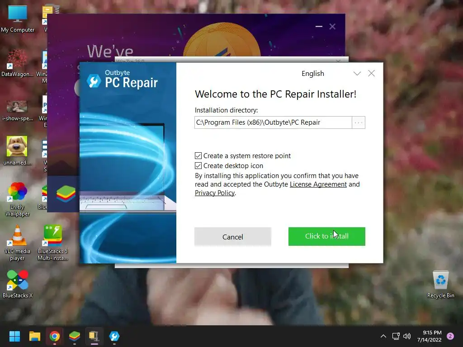Image resolution: width=463 pixels, height=347 pixels.
Task: Minimize the purple BlueStacks installer window
Action: [x=319, y=27]
